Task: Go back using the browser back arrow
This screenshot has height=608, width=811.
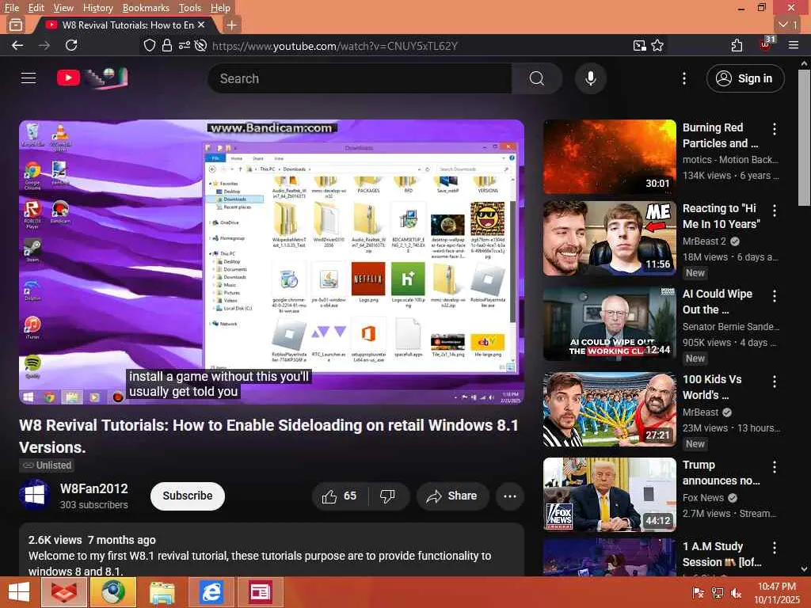Action: click(x=17, y=45)
